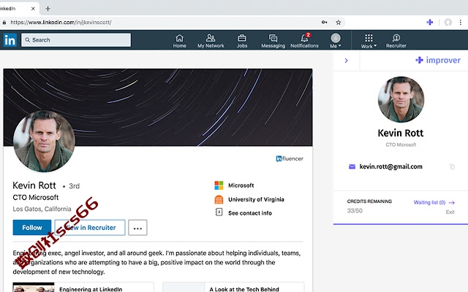
Task: Click See contact info
Action: point(250,213)
